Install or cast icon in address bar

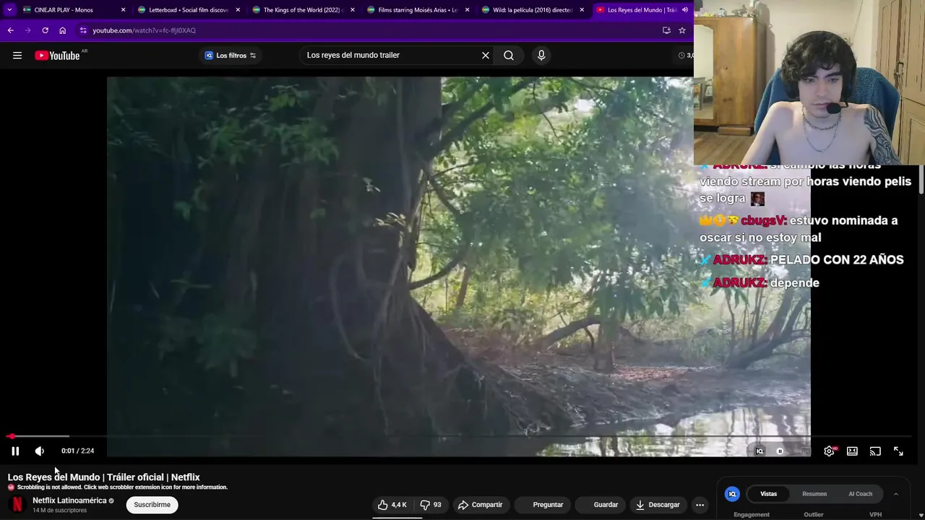[x=666, y=30]
